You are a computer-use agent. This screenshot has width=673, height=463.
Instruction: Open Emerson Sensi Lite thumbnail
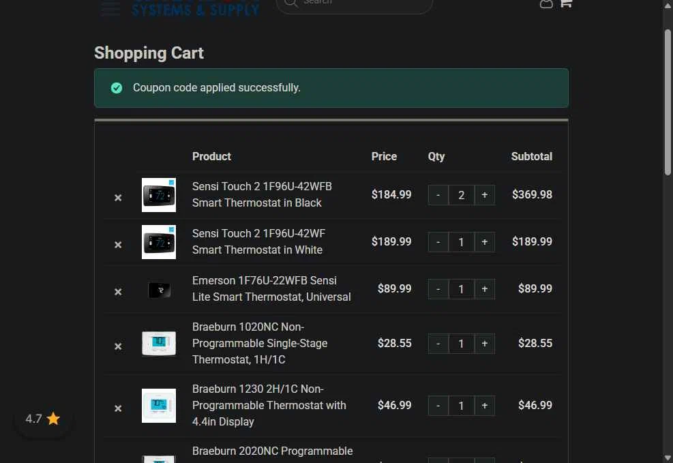click(159, 290)
